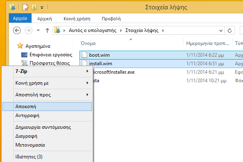Click the Desktop icon beside Επιφάνεια εργασίας
This screenshot has height=162, width=243.
[24, 55]
